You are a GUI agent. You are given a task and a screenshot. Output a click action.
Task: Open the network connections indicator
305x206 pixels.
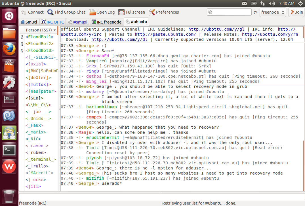[x=263, y=3]
